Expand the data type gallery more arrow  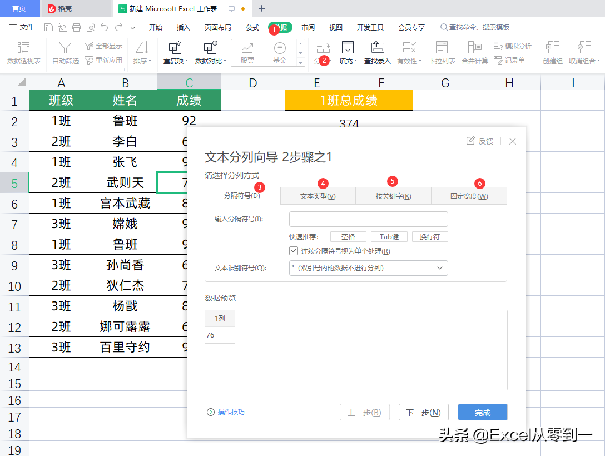point(301,62)
